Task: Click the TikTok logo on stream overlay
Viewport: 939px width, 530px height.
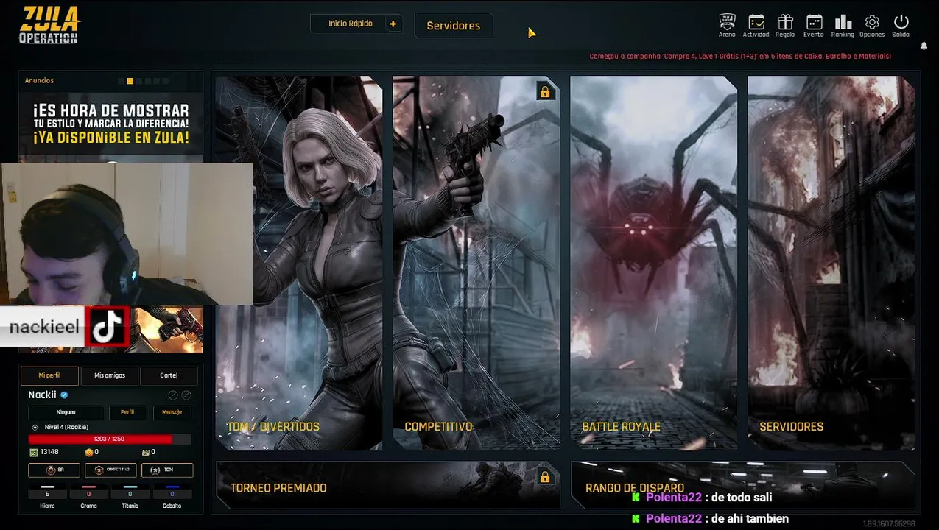Action: click(108, 328)
